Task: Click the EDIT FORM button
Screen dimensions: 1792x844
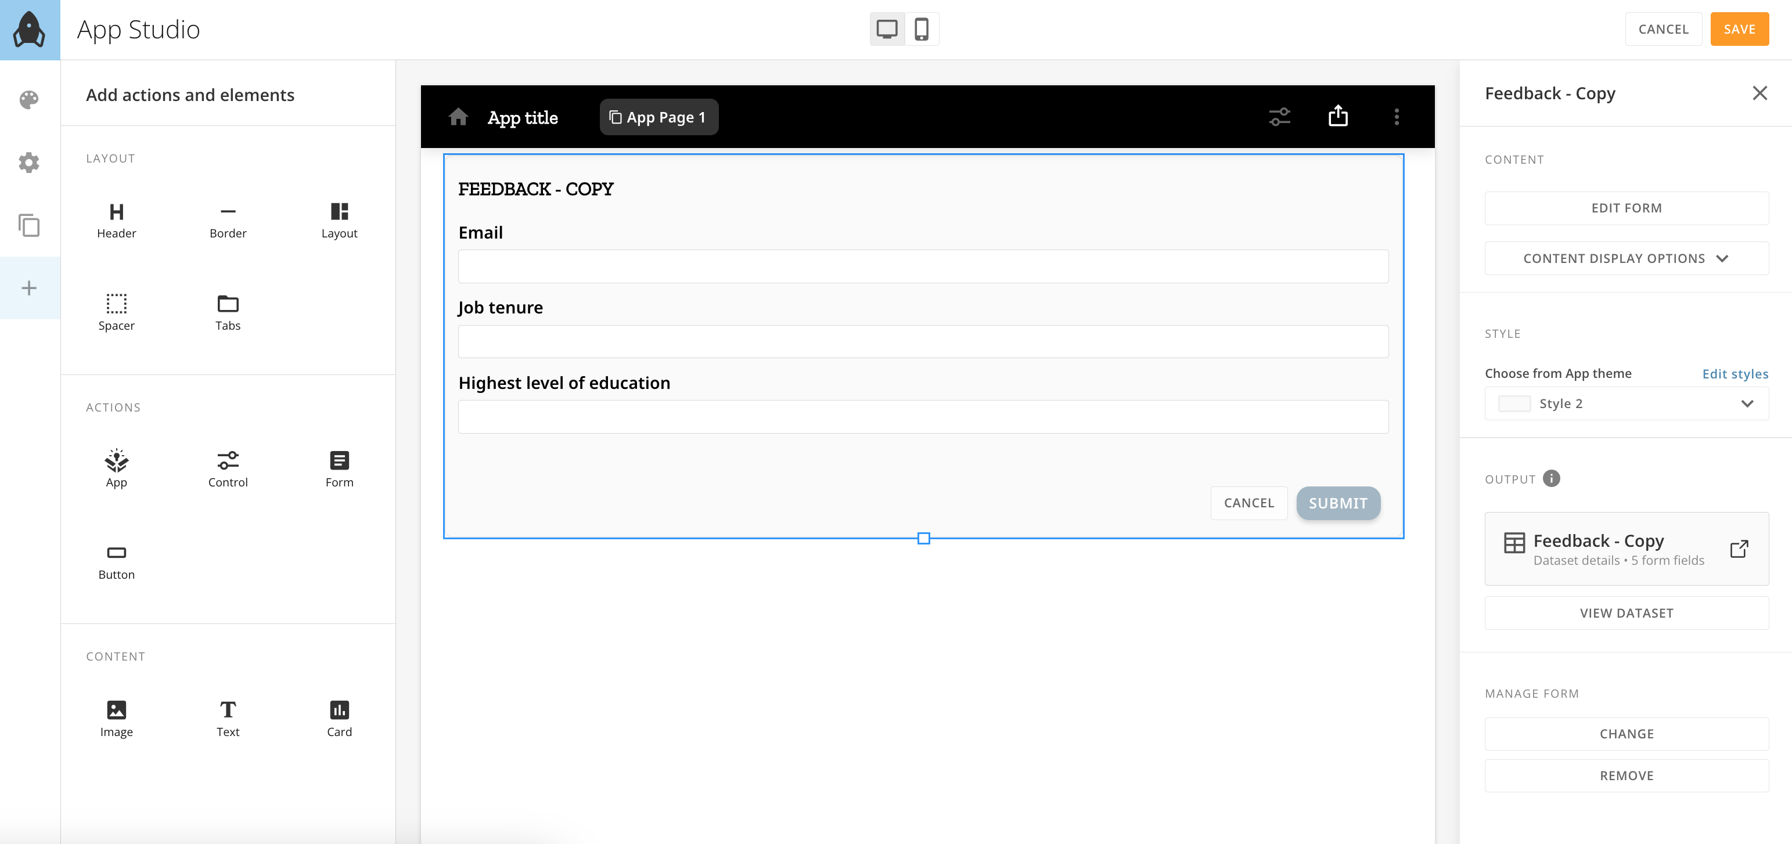Action: click(x=1626, y=207)
